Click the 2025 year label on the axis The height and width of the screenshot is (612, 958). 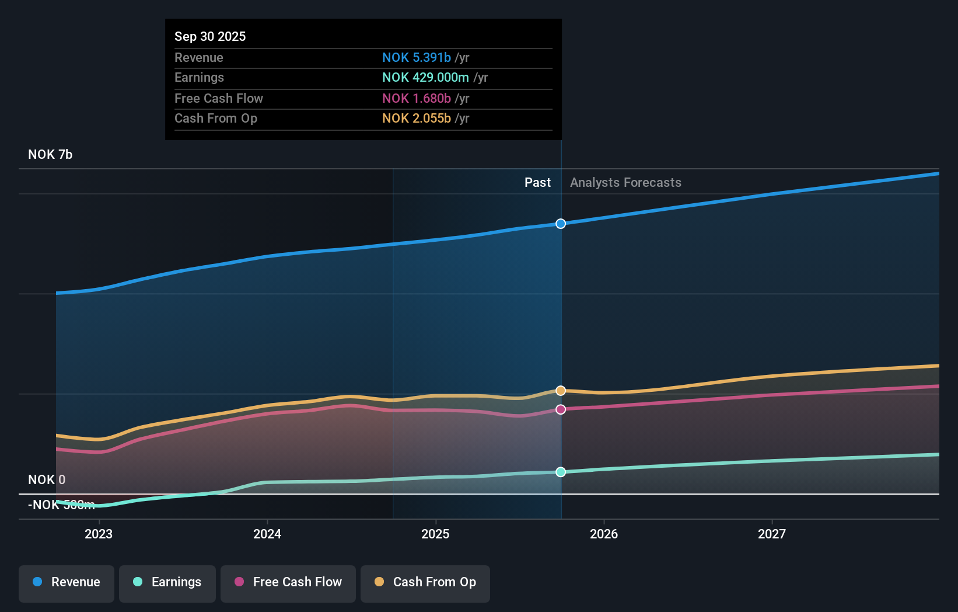436,534
